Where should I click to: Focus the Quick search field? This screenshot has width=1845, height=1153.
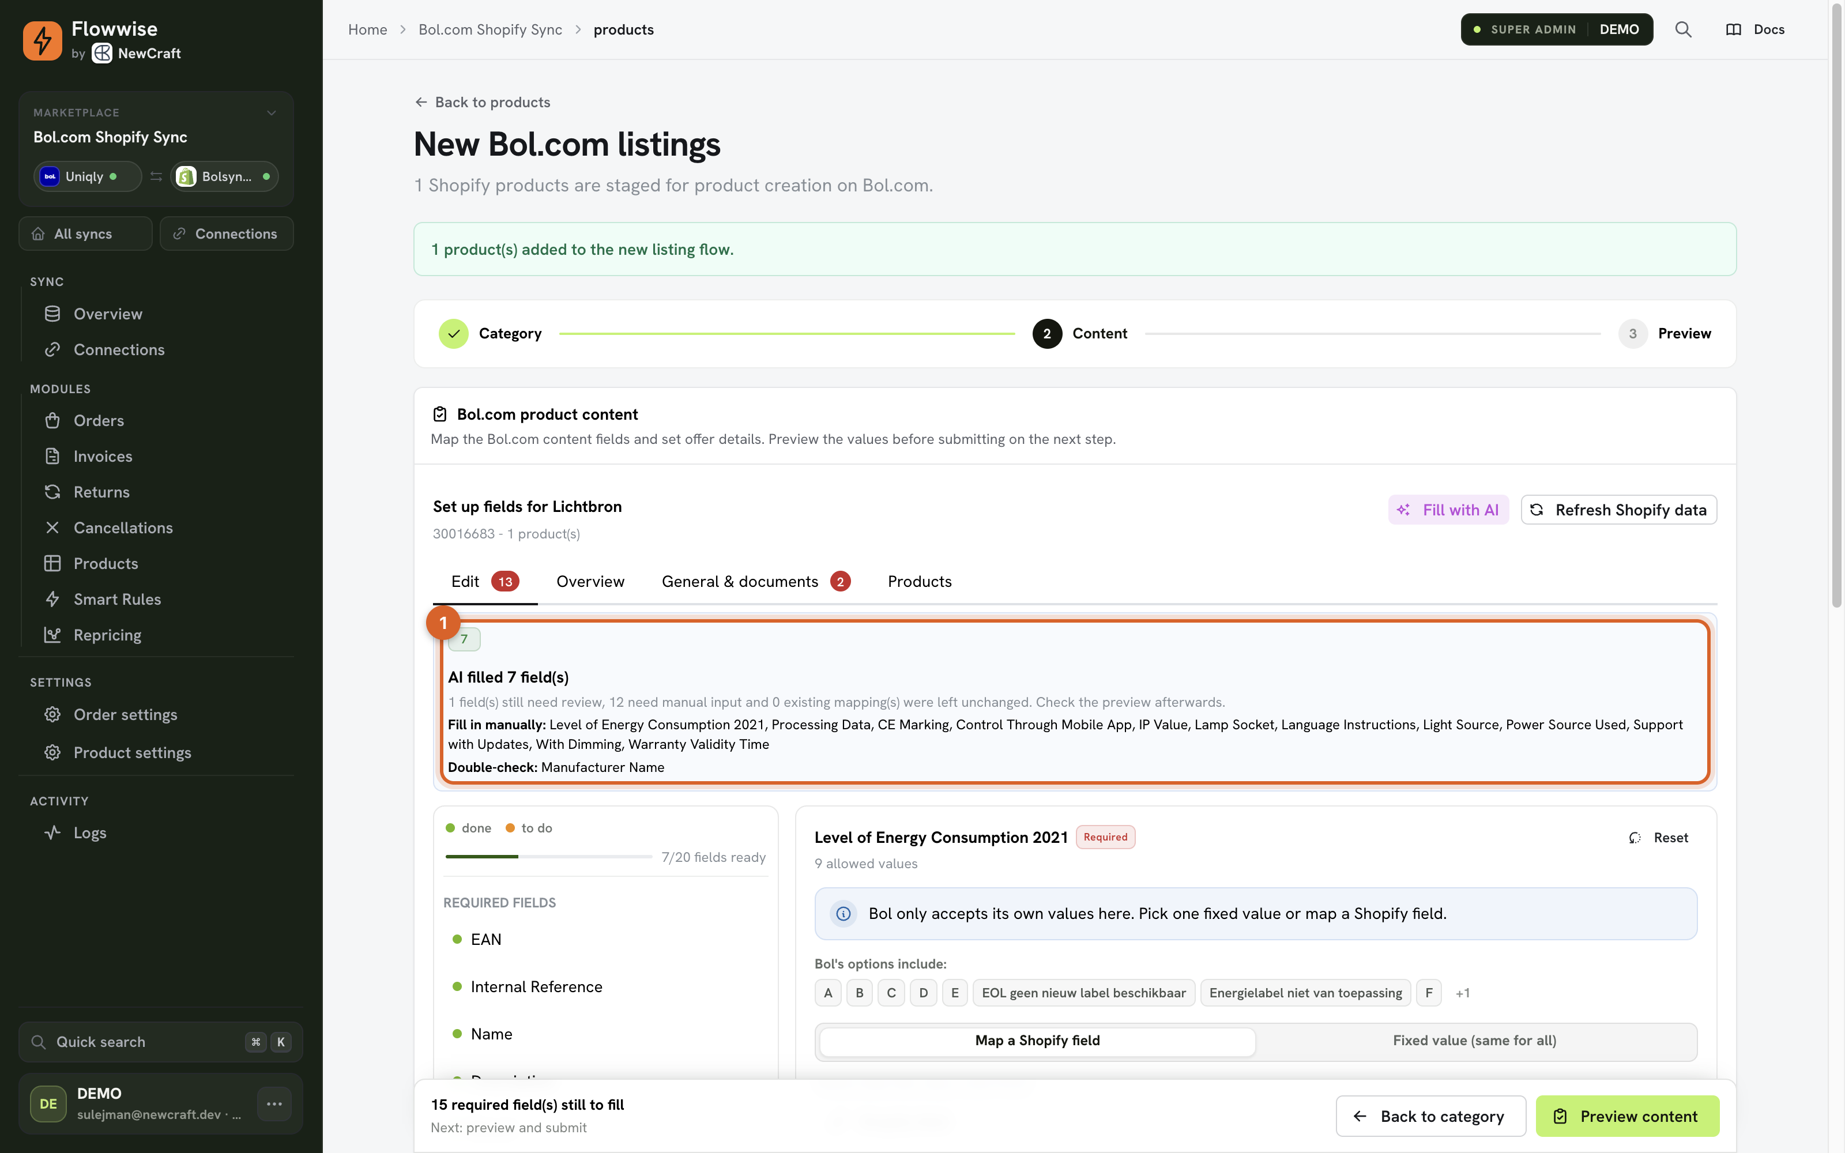point(160,1042)
